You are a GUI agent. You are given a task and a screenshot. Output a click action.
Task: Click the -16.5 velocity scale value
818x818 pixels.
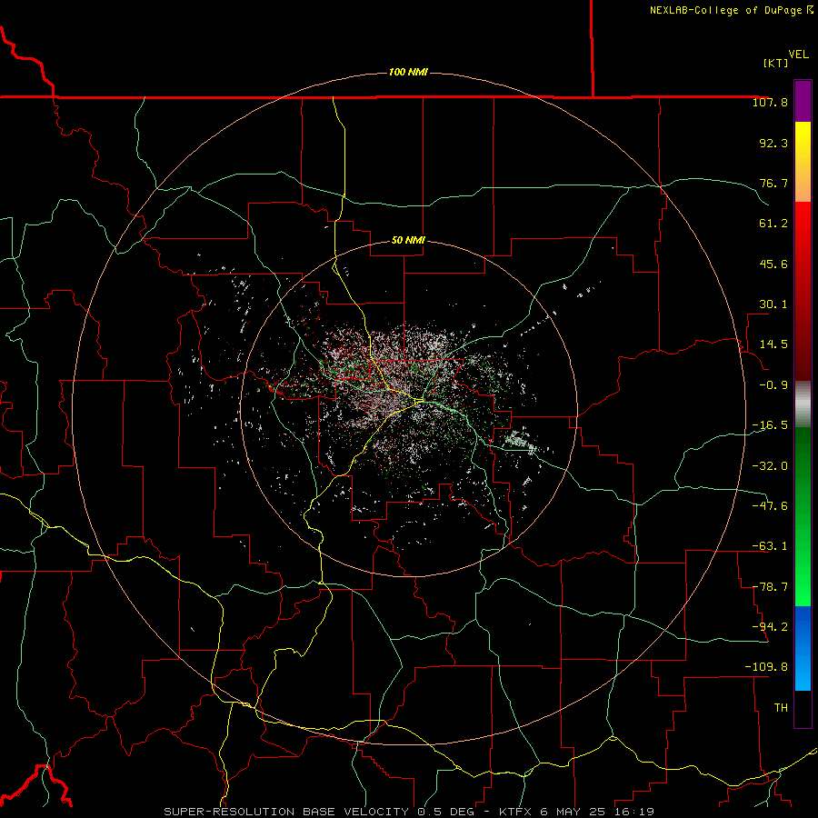point(770,425)
